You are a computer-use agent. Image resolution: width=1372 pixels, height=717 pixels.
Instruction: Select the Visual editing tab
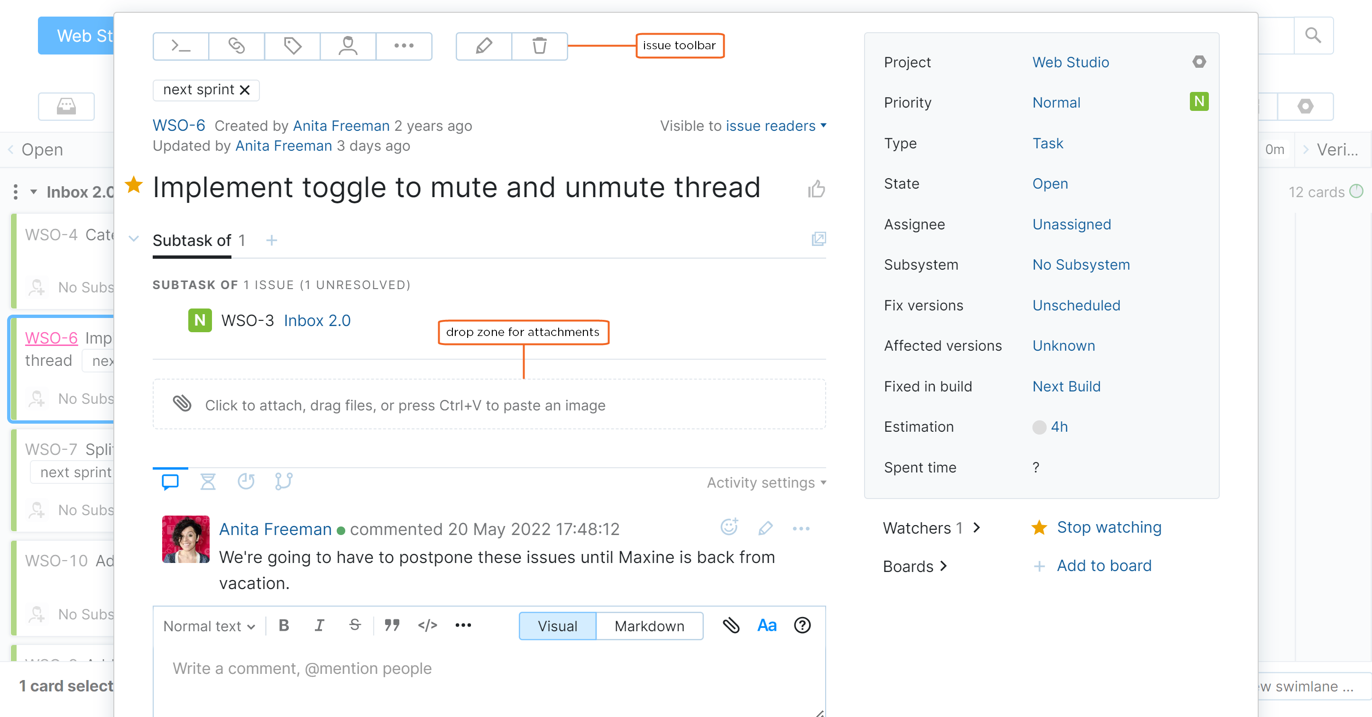(557, 626)
